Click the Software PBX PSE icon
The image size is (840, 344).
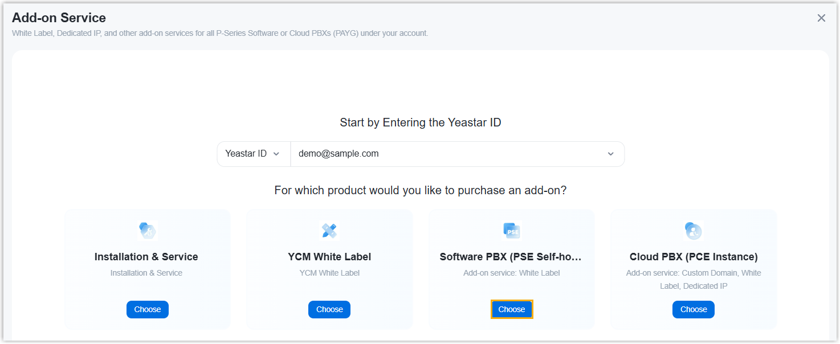click(512, 231)
